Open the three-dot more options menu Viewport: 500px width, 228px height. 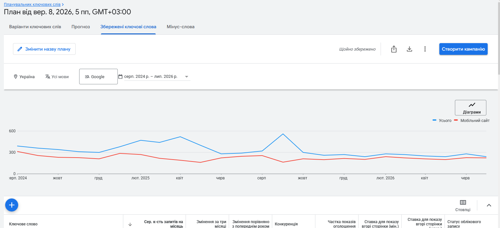click(x=425, y=49)
